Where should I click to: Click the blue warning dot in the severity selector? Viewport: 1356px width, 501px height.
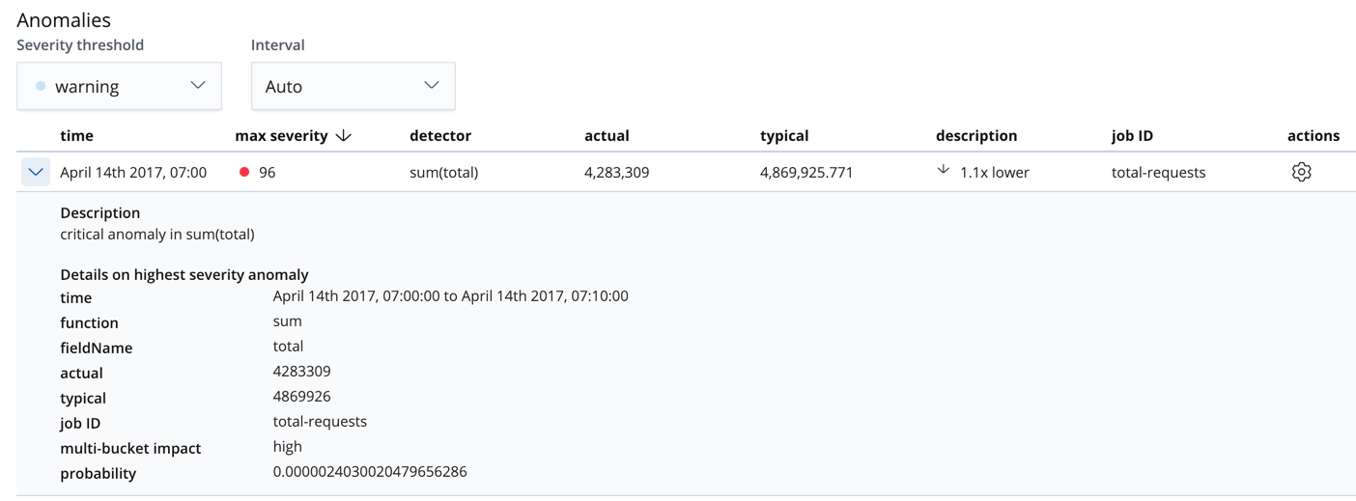[x=41, y=86]
